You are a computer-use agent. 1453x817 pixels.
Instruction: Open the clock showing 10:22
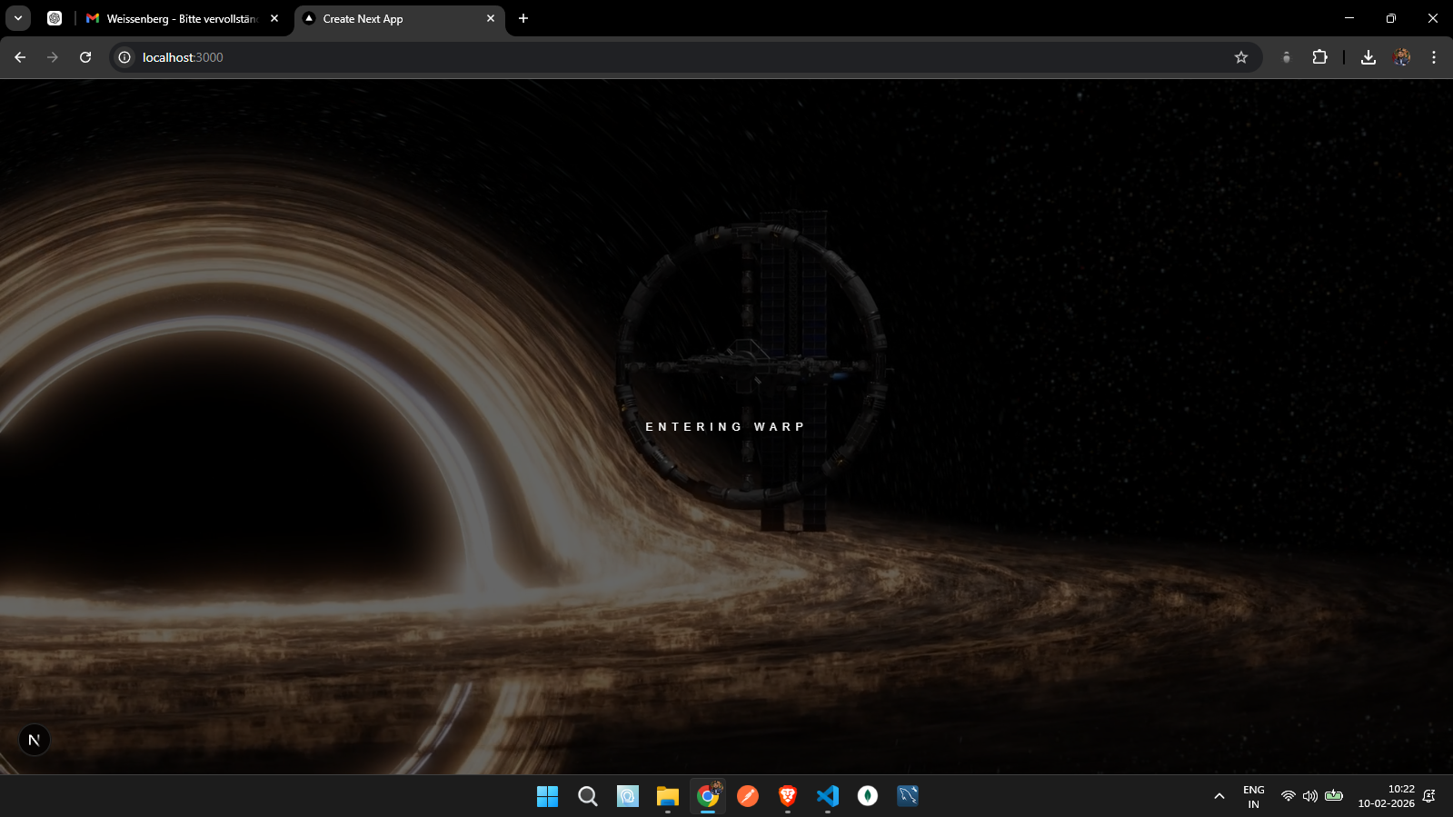coord(1387,796)
